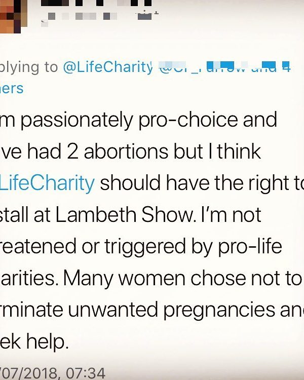The height and width of the screenshot is (380, 304).
Task: Click the blue 'ers' text of 'others'
Action: (12, 88)
